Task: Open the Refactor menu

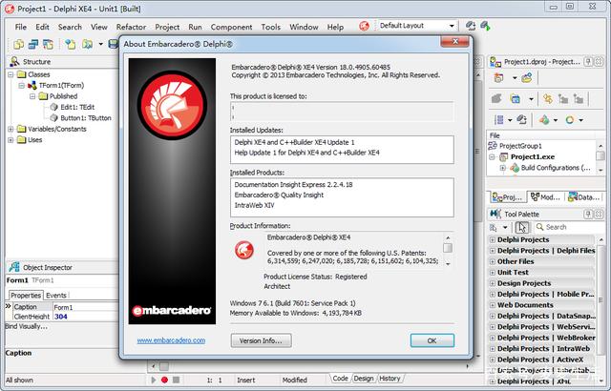Action: pos(131,27)
